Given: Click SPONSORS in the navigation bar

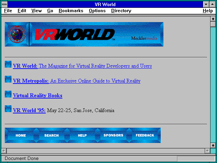Looking at the screenshot, I should point(113,135).
